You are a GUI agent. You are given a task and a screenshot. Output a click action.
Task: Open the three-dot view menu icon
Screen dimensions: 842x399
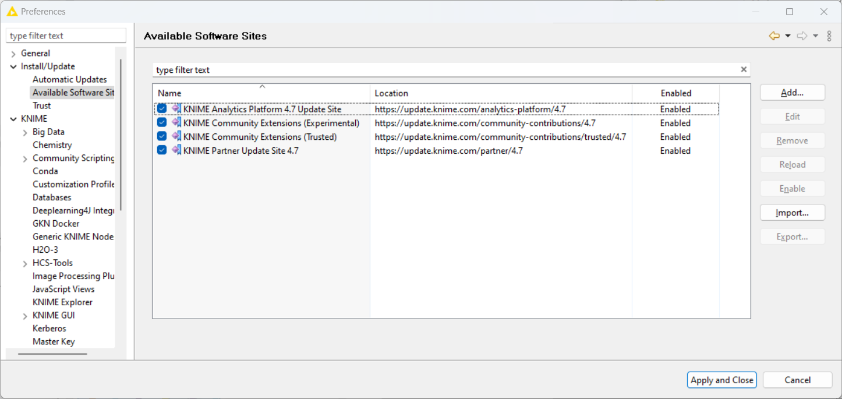(x=829, y=36)
